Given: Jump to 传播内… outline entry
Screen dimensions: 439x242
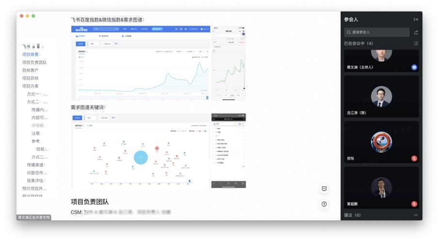Looking at the screenshot, I should [39, 110].
